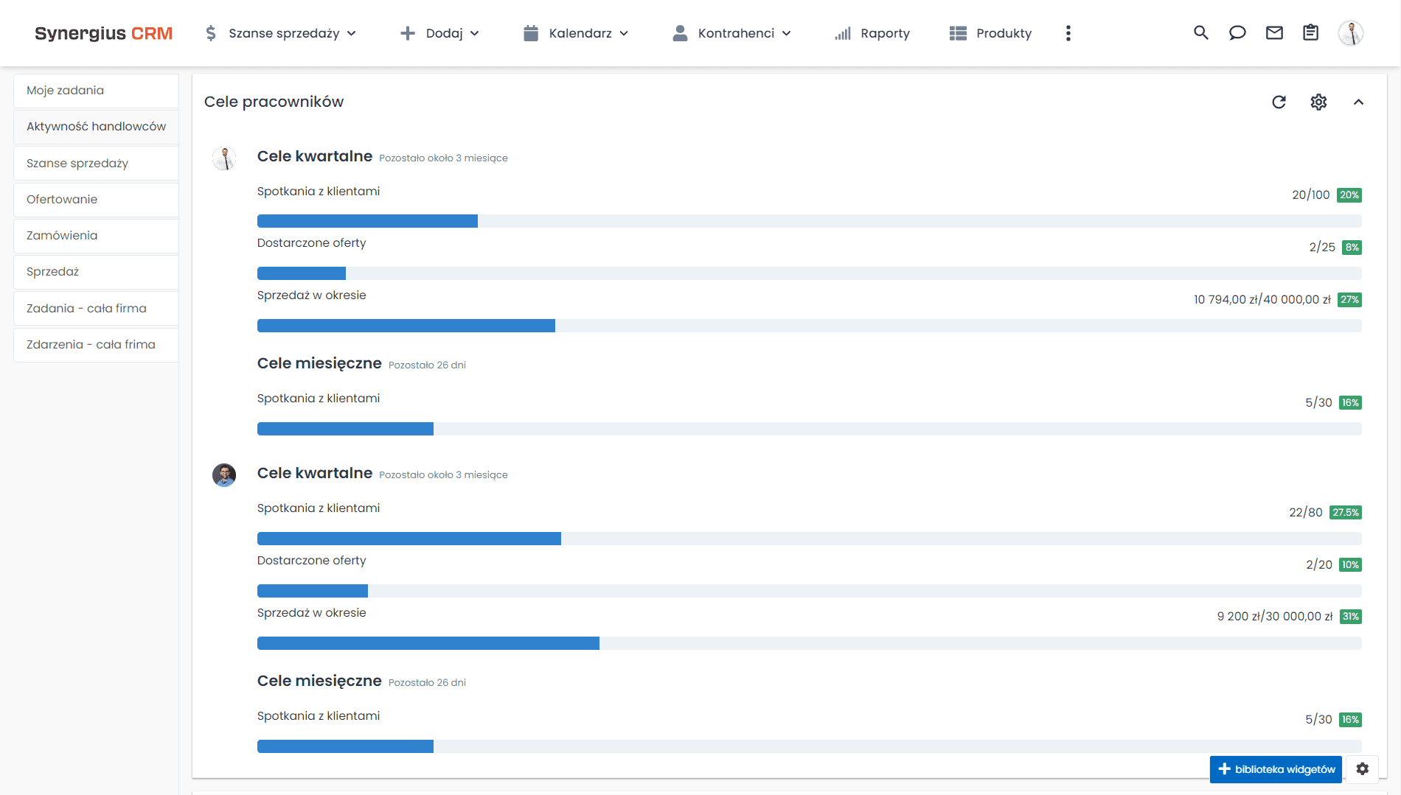Go to Raporty in top menu
Viewport: 1401px width, 795px height.
(872, 33)
